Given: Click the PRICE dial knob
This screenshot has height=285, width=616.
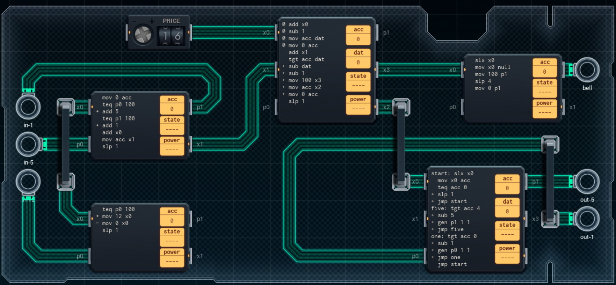Looking at the screenshot, I should [143, 35].
